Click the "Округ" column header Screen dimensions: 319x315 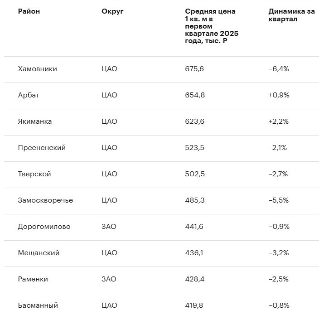click(112, 11)
